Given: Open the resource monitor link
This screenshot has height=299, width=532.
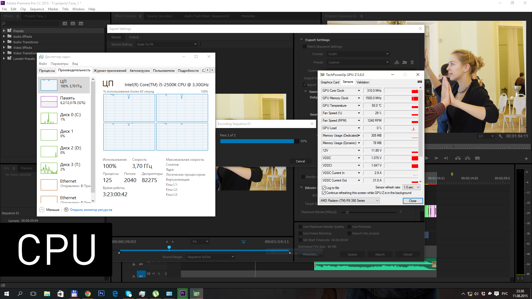Looking at the screenshot, I should click(x=91, y=210).
